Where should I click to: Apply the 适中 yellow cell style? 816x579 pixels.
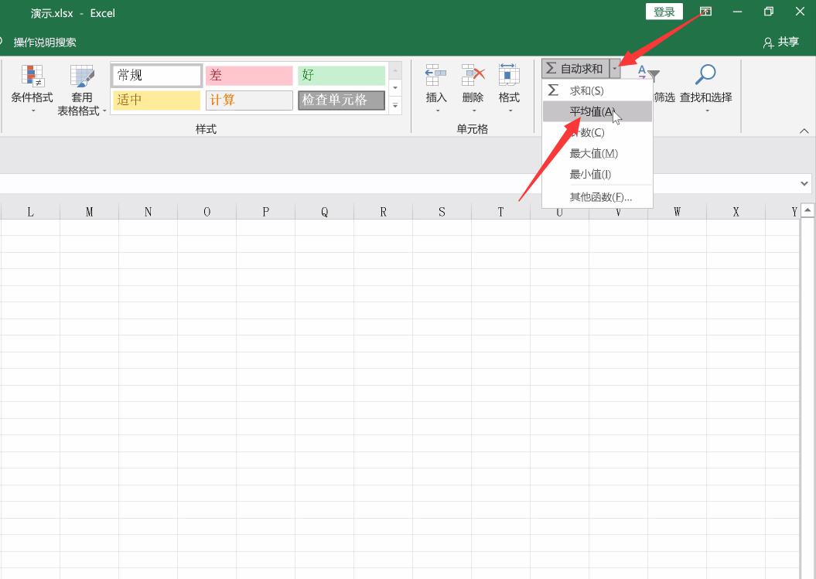157,100
